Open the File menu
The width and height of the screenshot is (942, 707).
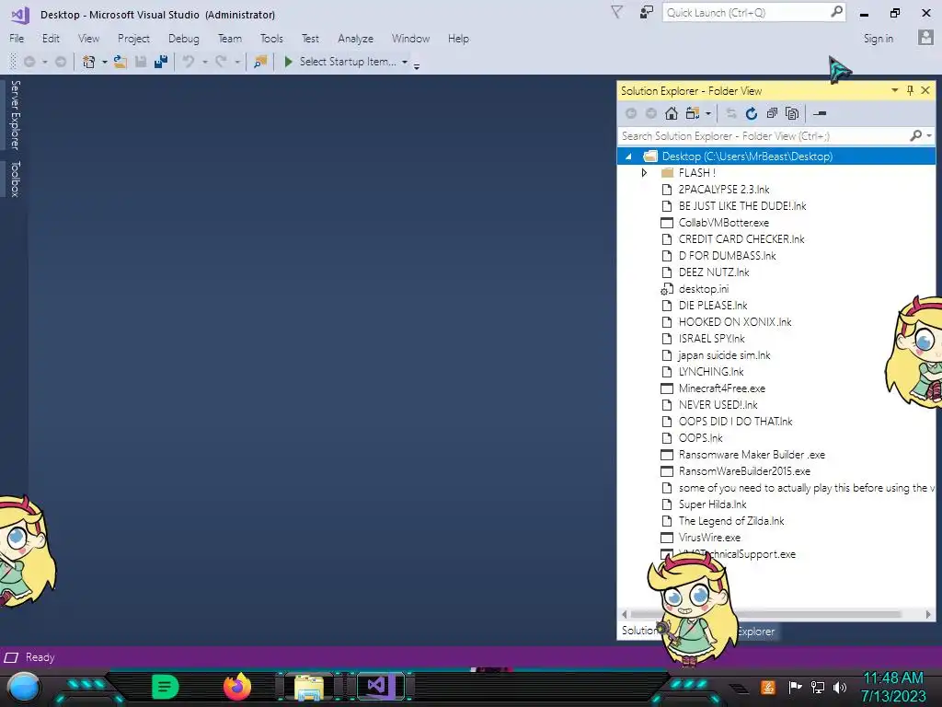pyautogui.click(x=17, y=39)
